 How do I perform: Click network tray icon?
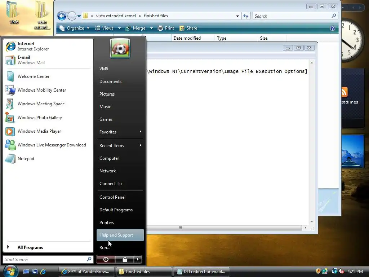point(334,271)
